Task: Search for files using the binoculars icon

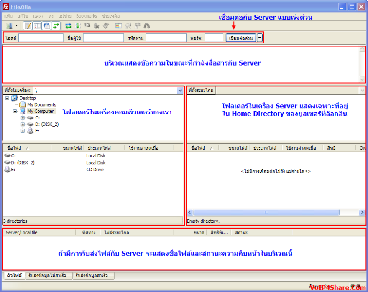Action: tap(147, 25)
